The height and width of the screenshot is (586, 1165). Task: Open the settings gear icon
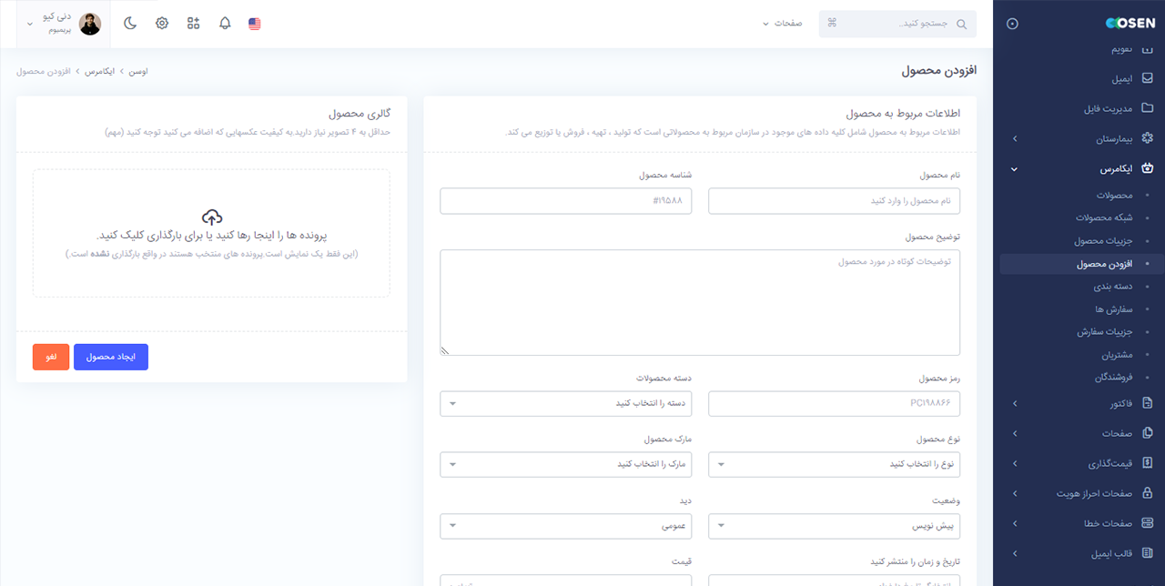(x=161, y=23)
